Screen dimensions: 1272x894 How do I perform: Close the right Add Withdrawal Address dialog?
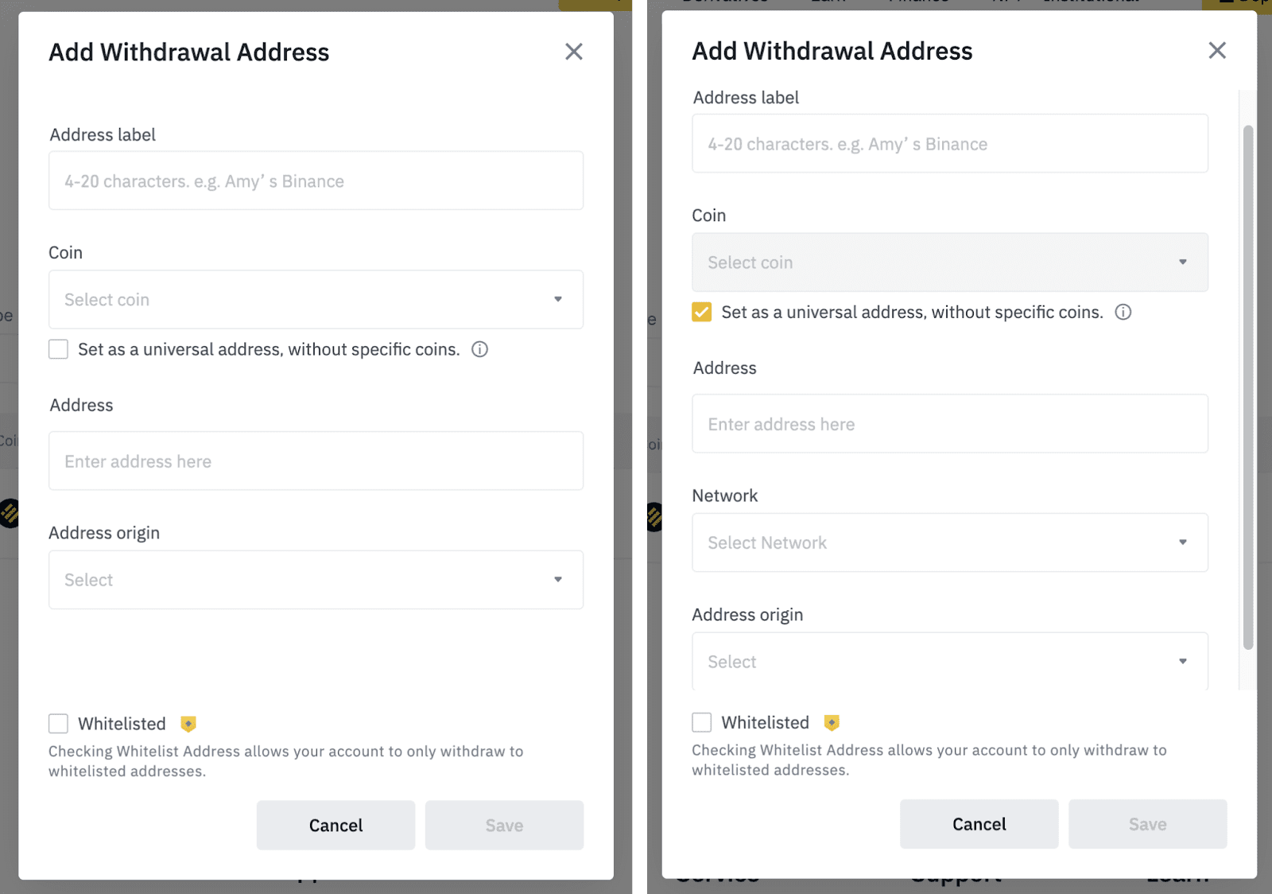click(x=1216, y=51)
